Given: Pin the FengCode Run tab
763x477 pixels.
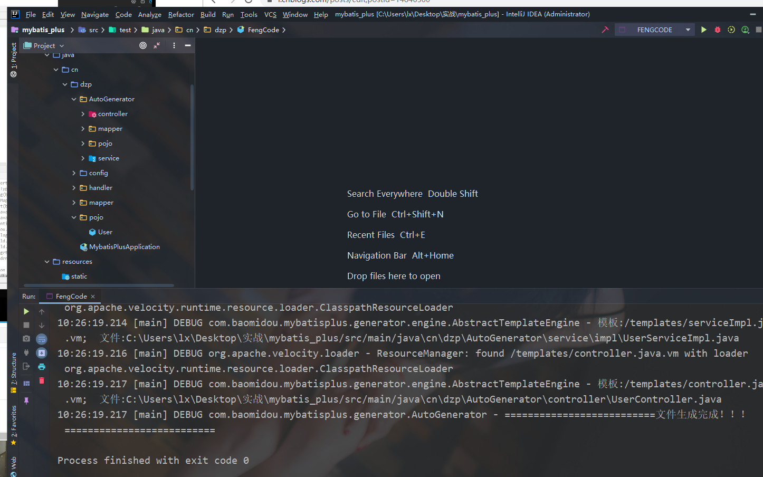Looking at the screenshot, I should tap(26, 400).
